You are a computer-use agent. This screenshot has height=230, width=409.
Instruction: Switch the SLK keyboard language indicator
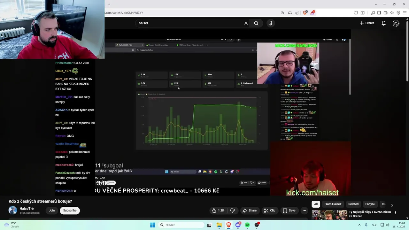coord(374,225)
